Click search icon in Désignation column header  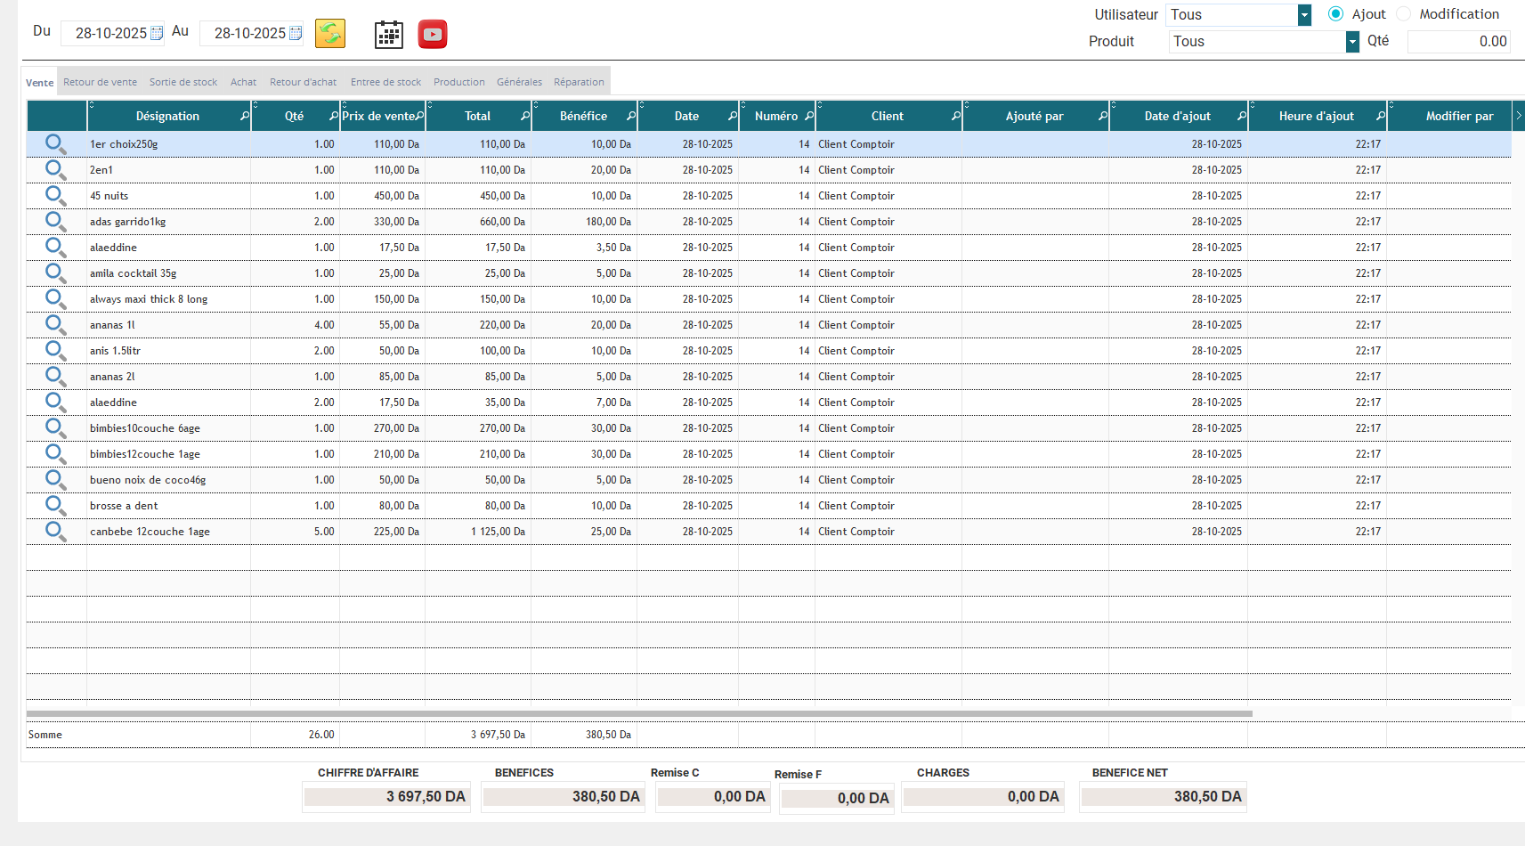coord(245,117)
